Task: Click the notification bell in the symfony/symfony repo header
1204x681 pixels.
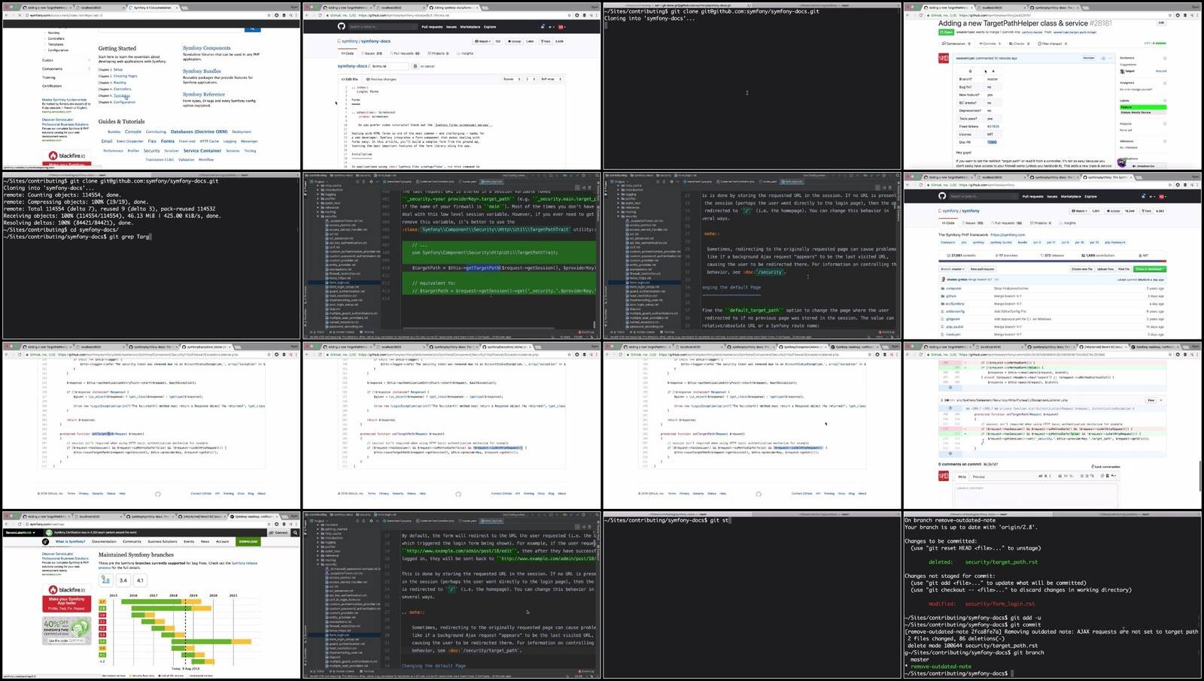Action: tap(1144, 196)
